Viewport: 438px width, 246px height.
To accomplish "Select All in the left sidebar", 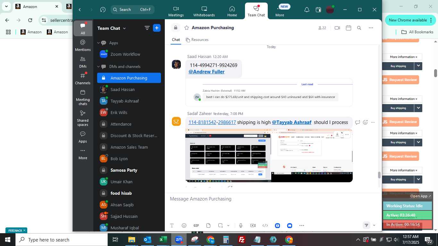I will (x=83, y=29).
